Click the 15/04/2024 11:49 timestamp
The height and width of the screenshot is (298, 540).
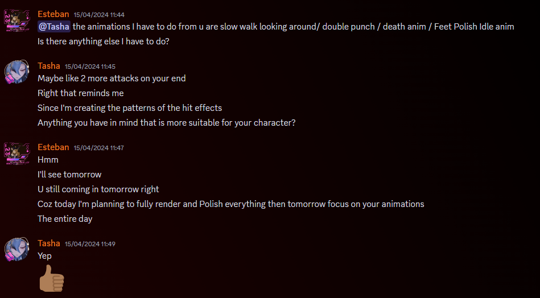90,244
